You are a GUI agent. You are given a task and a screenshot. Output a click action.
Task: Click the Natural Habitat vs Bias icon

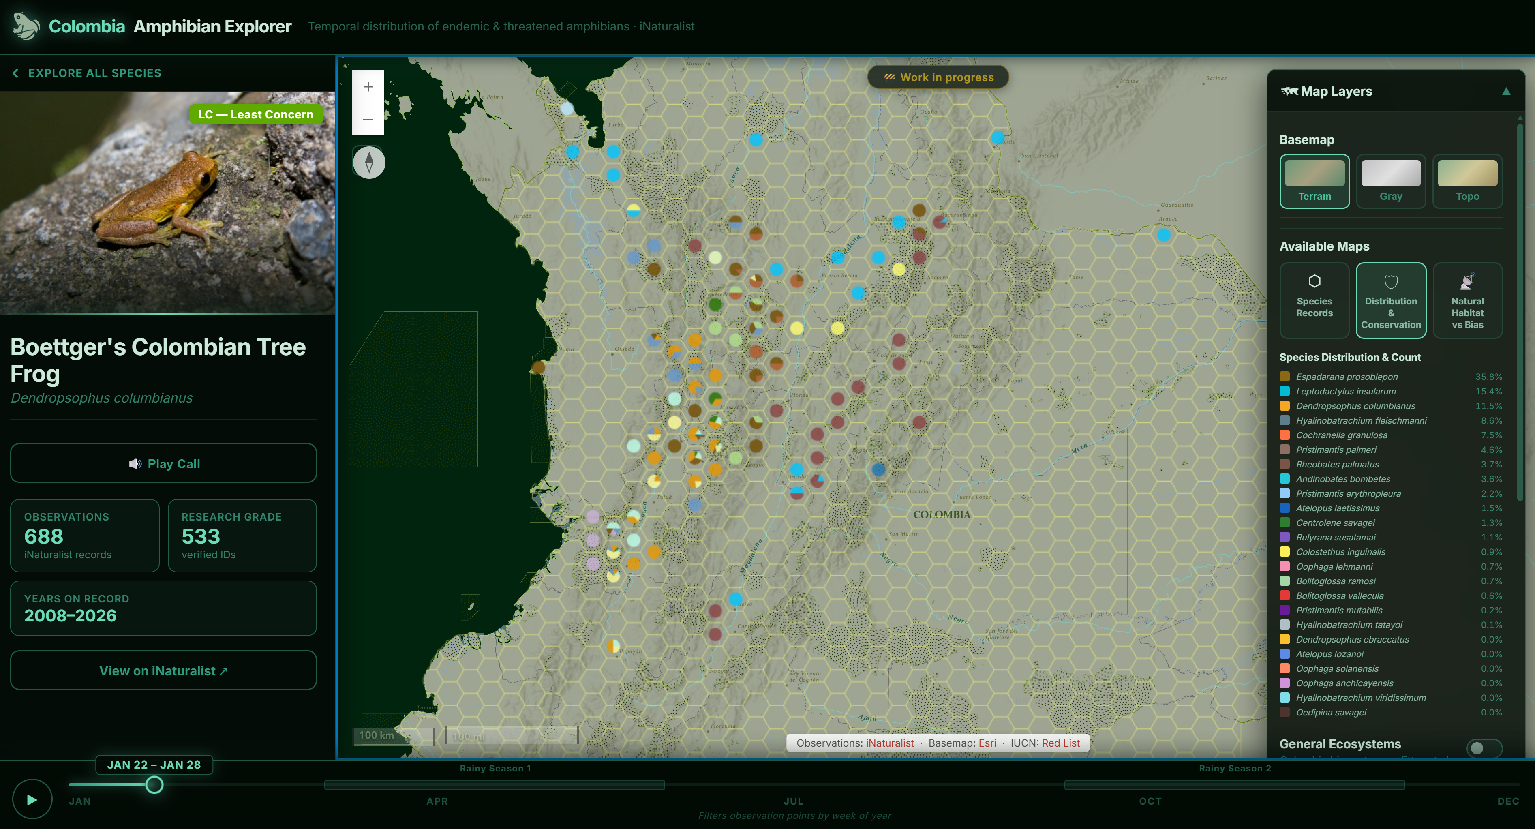pos(1467,281)
